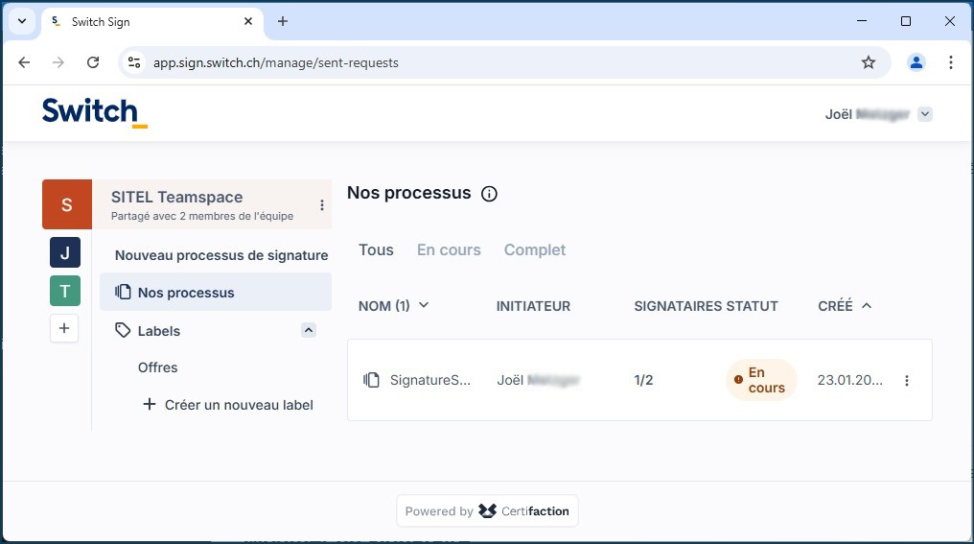This screenshot has height=544, width=974.
Task: Expand the Joël user account dropdown
Action: [925, 114]
